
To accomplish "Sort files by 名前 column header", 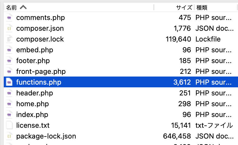I will 11,7.
